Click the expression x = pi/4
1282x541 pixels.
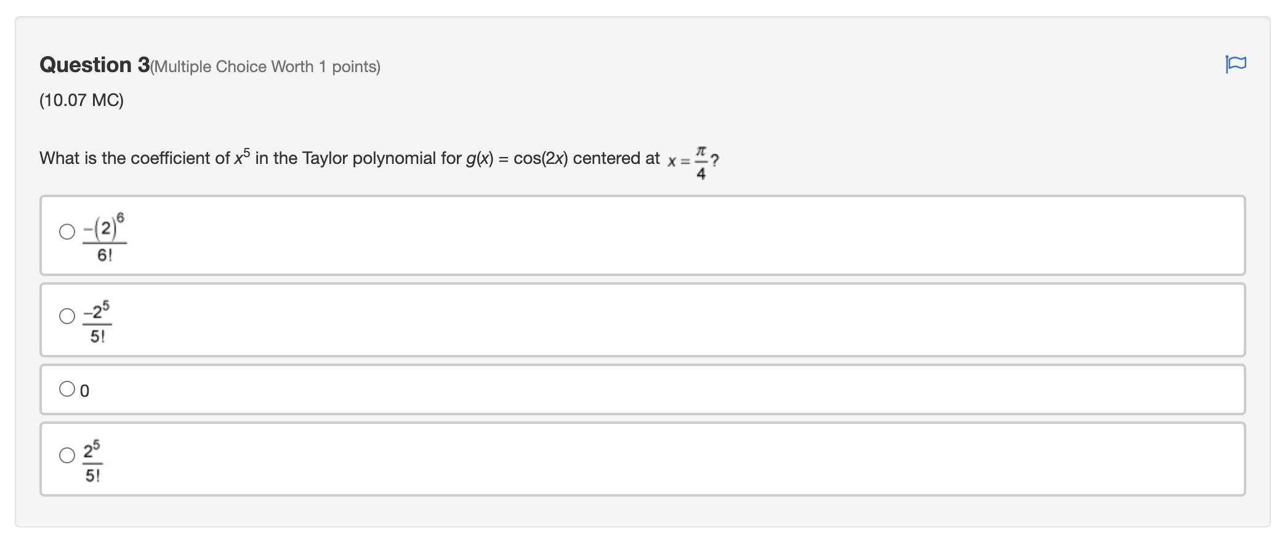click(690, 160)
